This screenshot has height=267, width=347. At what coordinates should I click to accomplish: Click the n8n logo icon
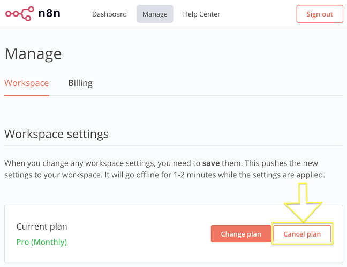pyautogui.click(x=20, y=14)
